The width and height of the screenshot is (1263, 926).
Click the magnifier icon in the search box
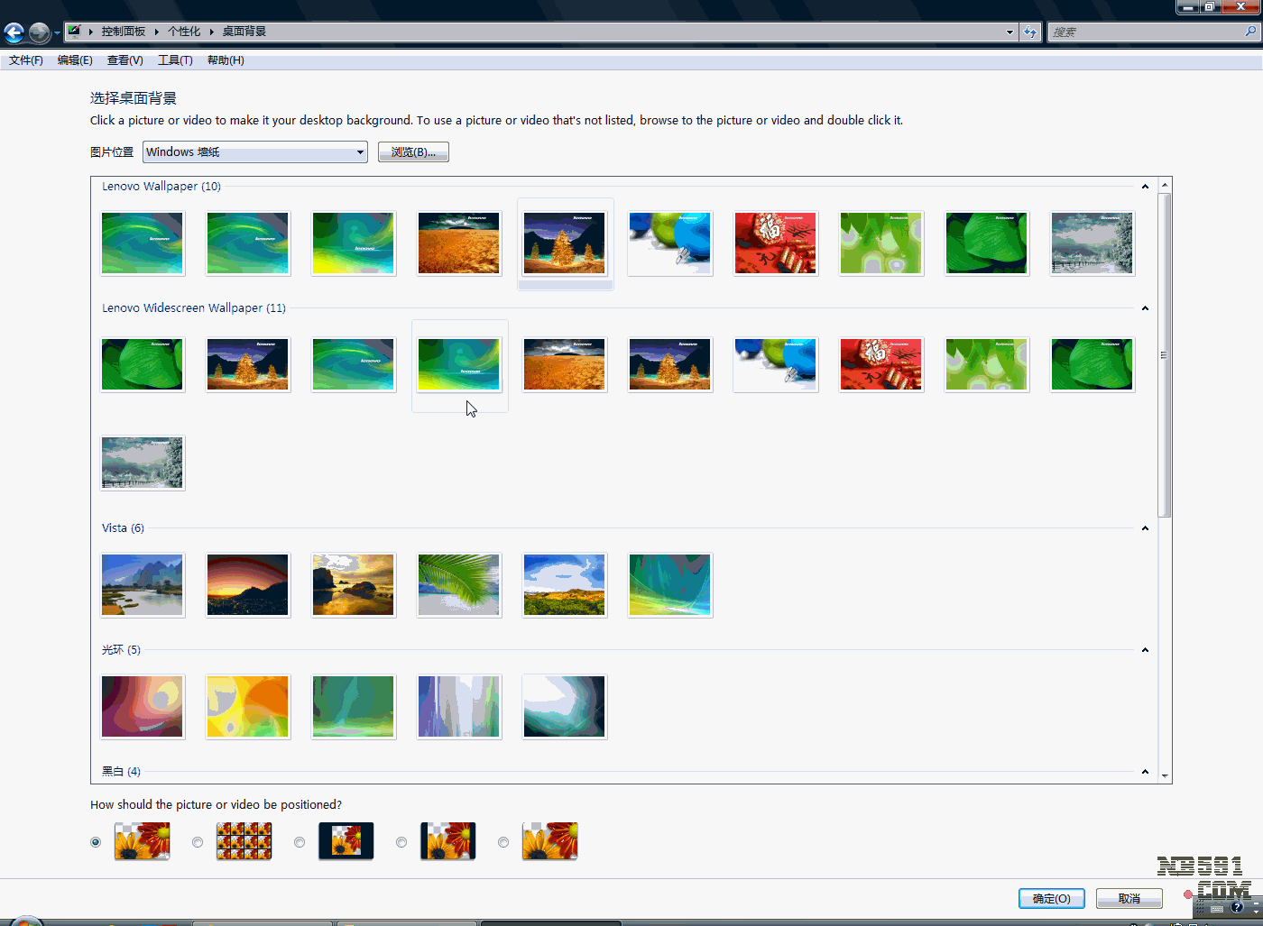[x=1250, y=32]
